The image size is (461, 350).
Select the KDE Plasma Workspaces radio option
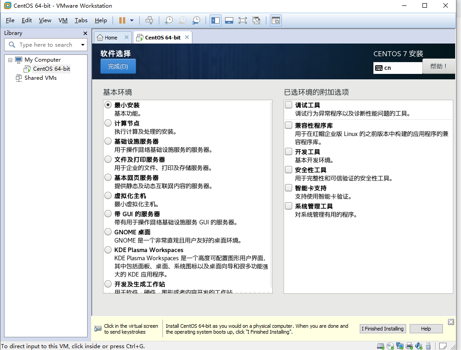click(108, 250)
